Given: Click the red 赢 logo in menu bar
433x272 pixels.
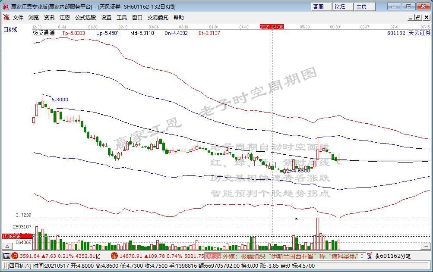Looking at the screenshot, I should tap(6, 18).
